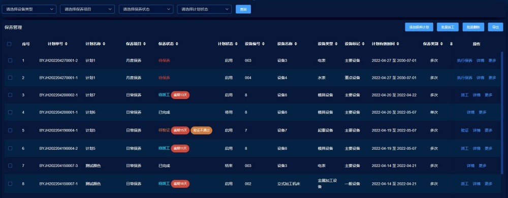
Task: Click the 起重设备 device type cell
Action: (325, 130)
